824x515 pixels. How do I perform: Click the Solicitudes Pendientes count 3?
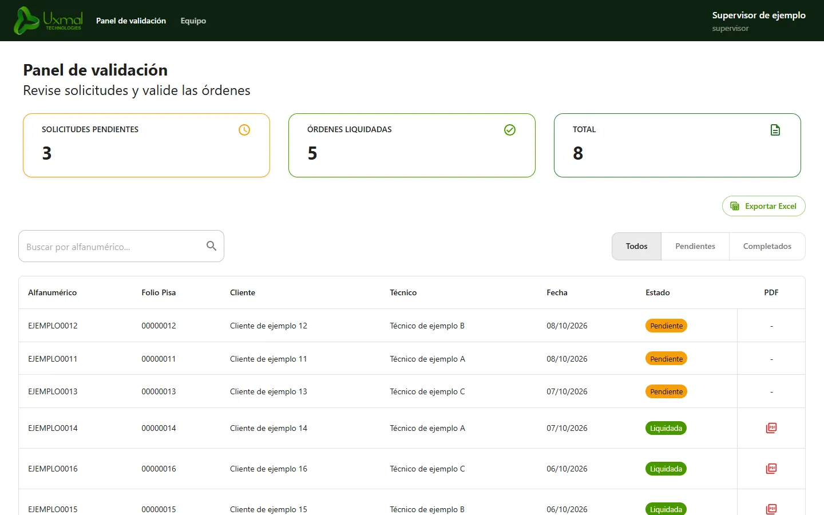(x=47, y=153)
